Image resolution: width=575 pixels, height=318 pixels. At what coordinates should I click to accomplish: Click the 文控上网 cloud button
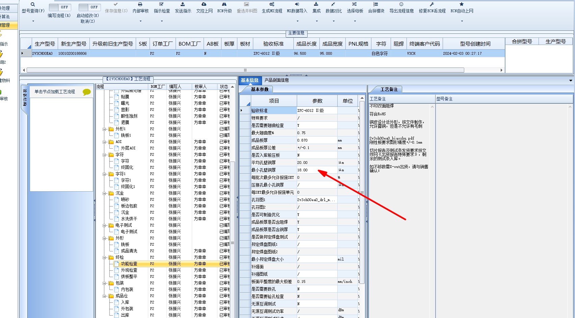tap(204, 8)
